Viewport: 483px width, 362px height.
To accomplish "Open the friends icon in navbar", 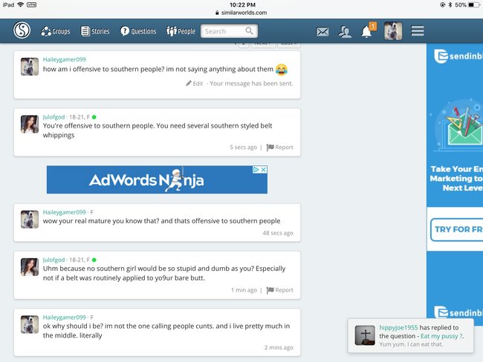I will (x=344, y=32).
